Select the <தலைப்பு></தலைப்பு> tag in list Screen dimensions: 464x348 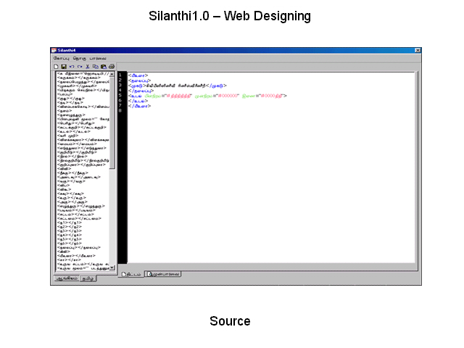point(79,247)
